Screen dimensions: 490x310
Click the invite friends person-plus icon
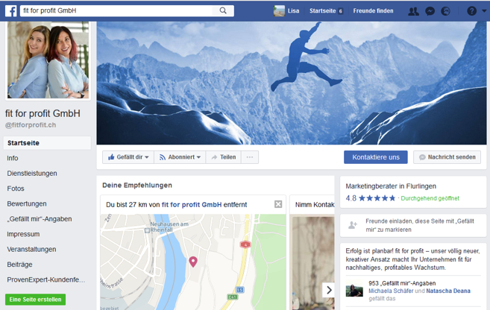[353, 225]
